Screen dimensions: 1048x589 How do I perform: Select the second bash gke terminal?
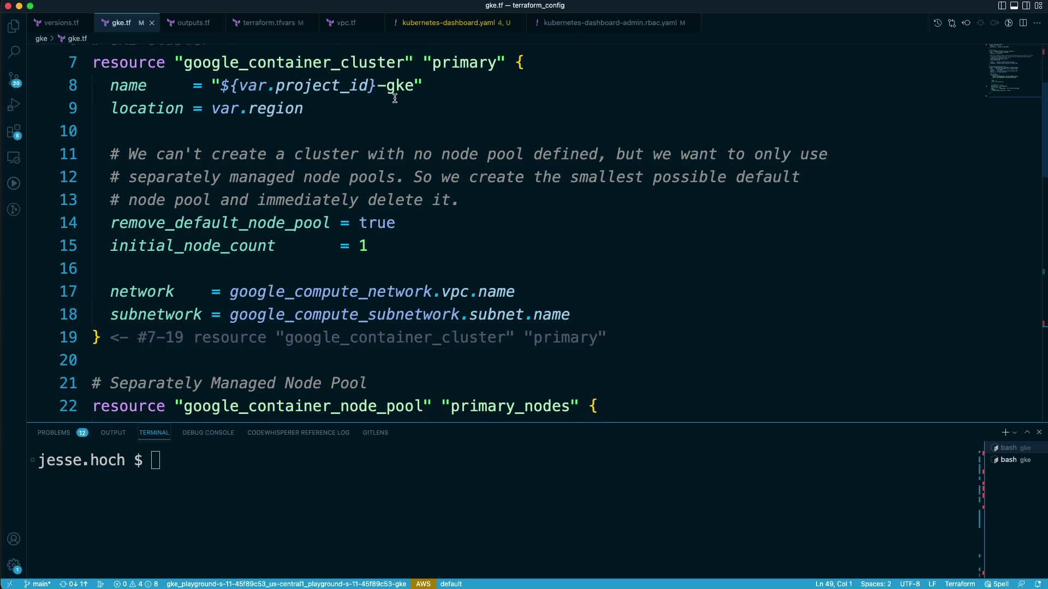[1014, 460]
